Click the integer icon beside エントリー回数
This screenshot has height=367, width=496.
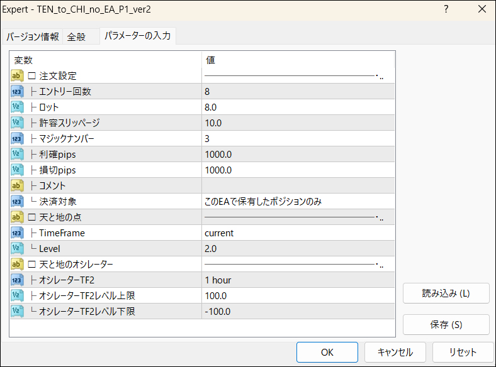18,92
